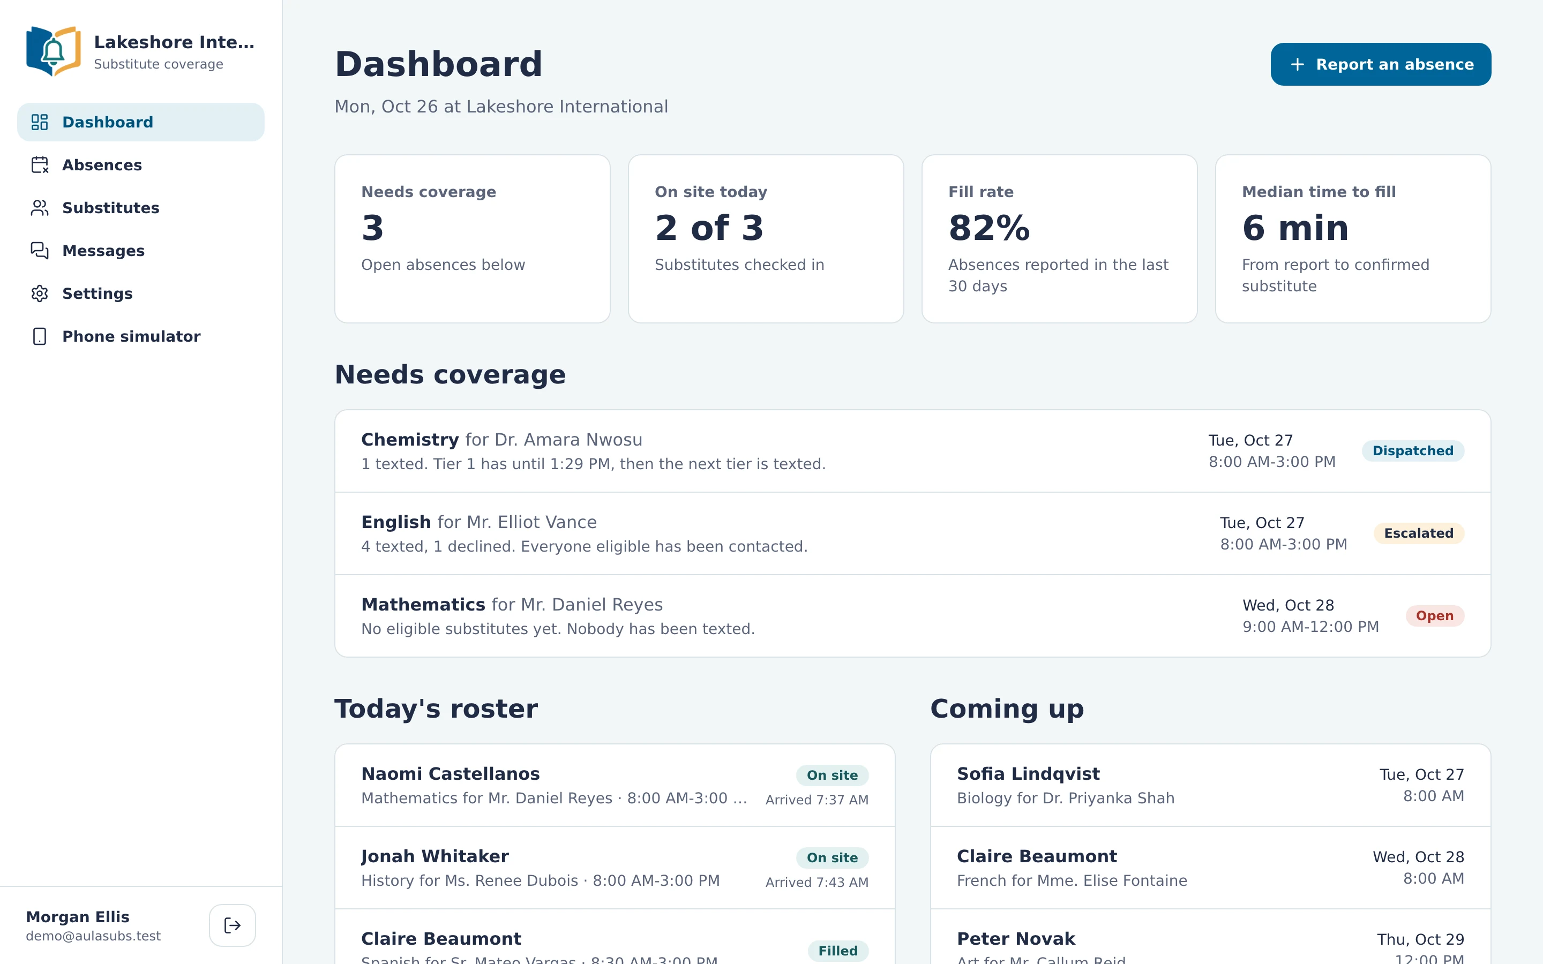This screenshot has width=1543, height=964.
Task: Open the Mathematics absence for Mr. Daniel Reyes
Action: click(912, 616)
